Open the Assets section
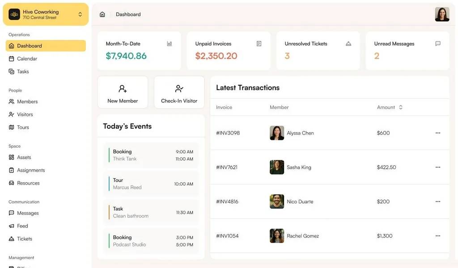Viewport: 458px width, 268px height. tap(24, 157)
